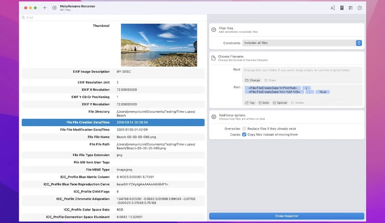385x223 pixels.
Task: Click the Filter files section icon
Action: point(214,29)
